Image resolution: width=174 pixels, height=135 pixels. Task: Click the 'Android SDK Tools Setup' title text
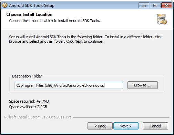pos(32,6)
